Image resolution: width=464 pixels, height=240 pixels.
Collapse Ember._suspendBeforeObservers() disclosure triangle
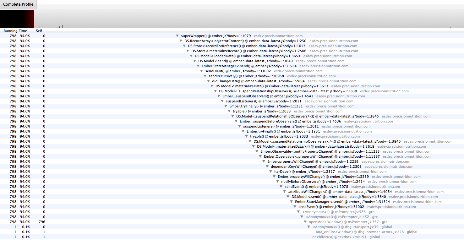click(236, 121)
